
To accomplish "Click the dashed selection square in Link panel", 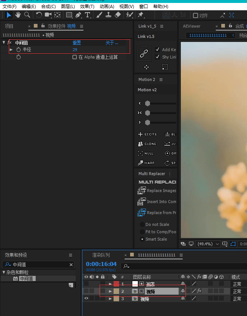I will tap(165, 67).
